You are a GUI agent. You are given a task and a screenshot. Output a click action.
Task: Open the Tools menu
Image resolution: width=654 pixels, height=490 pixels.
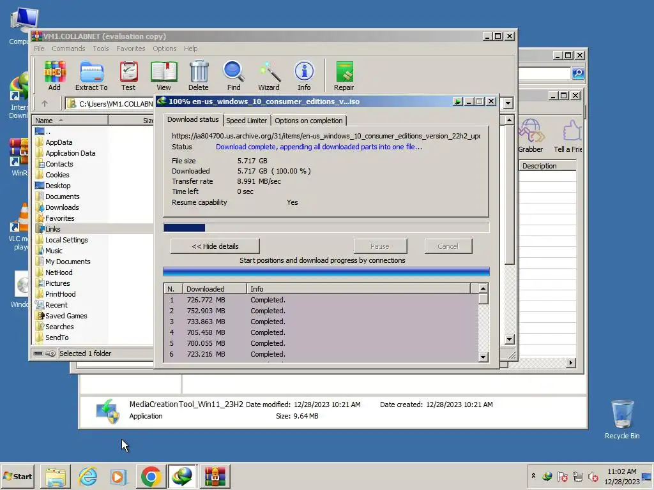point(100,48)
